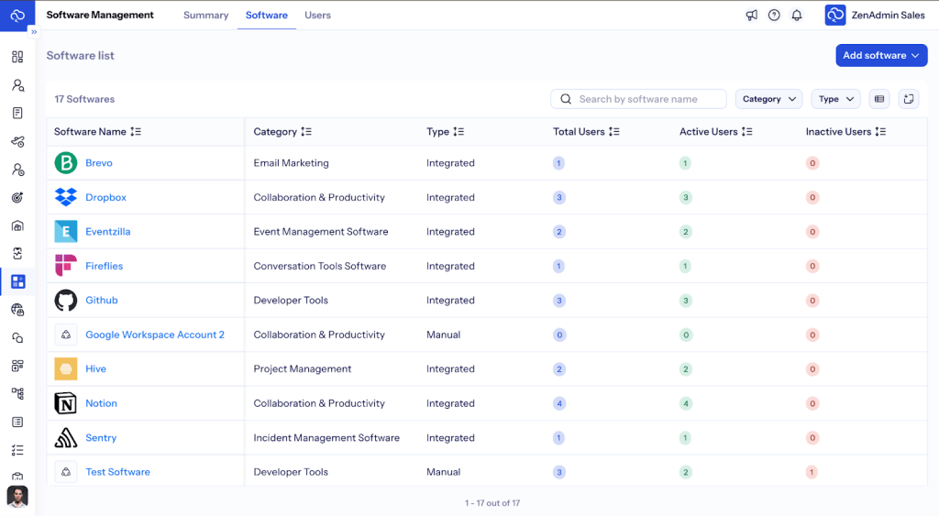
Task: Expand the sidebar with the double-chevron icon
Action: (34, 31)
